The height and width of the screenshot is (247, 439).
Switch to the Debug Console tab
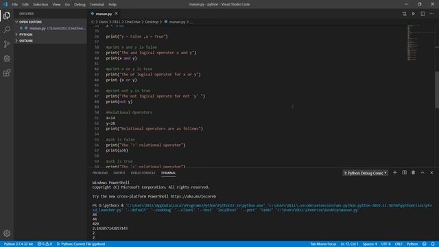(143, 173)
